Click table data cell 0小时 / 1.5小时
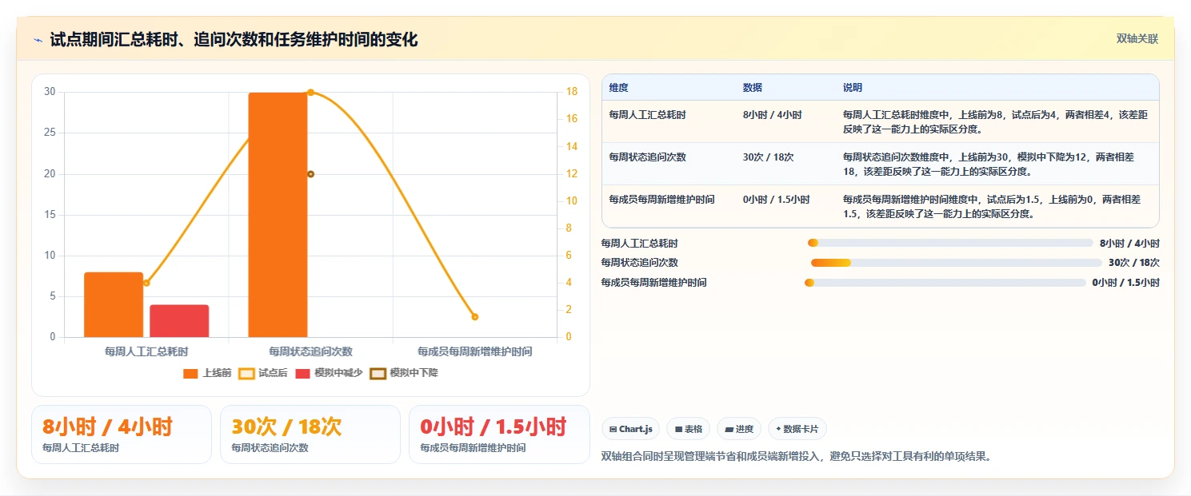The image size is (1191, 496). [776, 200]
